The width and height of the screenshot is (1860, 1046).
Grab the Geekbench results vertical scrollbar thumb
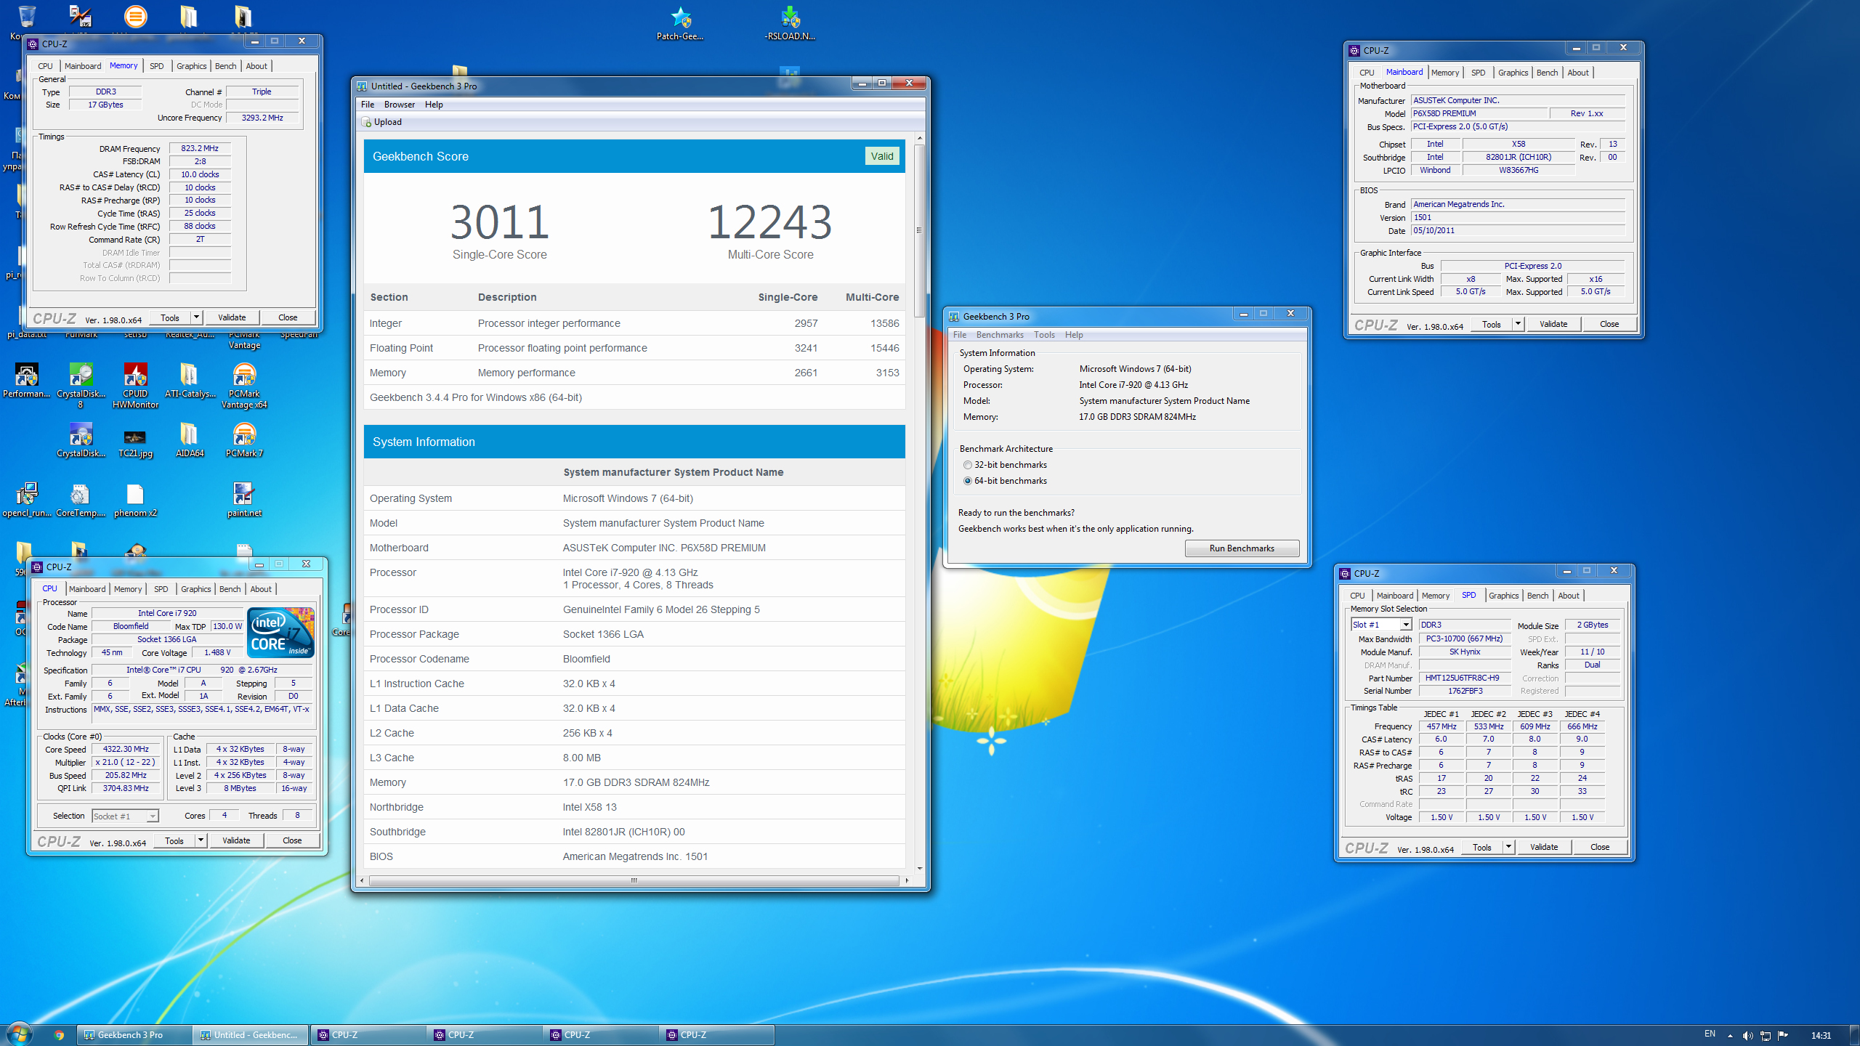click(x=919, y=230)
